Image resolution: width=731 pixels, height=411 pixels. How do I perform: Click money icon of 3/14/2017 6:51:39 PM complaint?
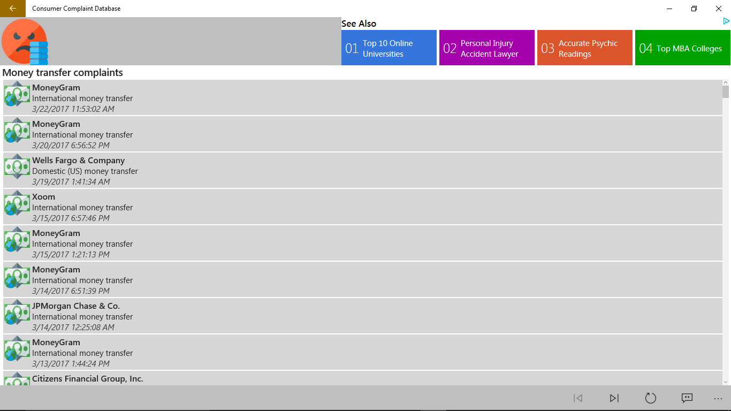(x=17, y=276)
